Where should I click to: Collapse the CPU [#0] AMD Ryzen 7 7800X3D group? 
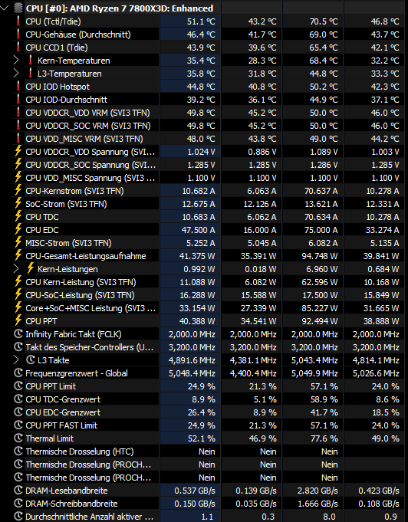click(x=5, y=8)
